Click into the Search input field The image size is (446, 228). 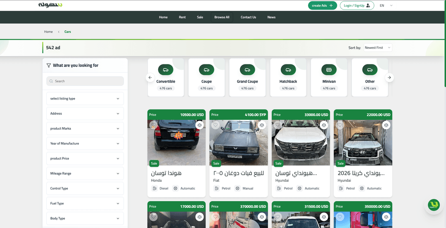coord(85,81)
